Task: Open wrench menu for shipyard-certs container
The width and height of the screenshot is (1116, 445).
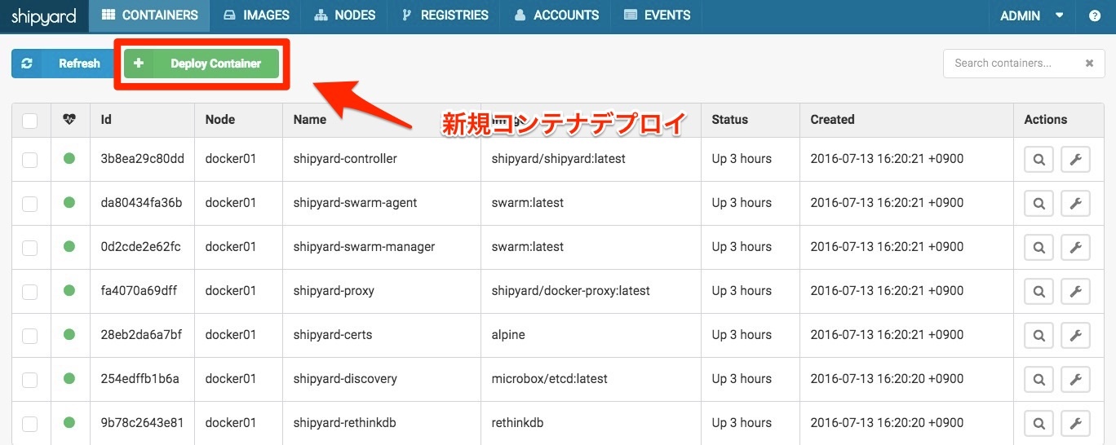Action: tap(1075, 336)
